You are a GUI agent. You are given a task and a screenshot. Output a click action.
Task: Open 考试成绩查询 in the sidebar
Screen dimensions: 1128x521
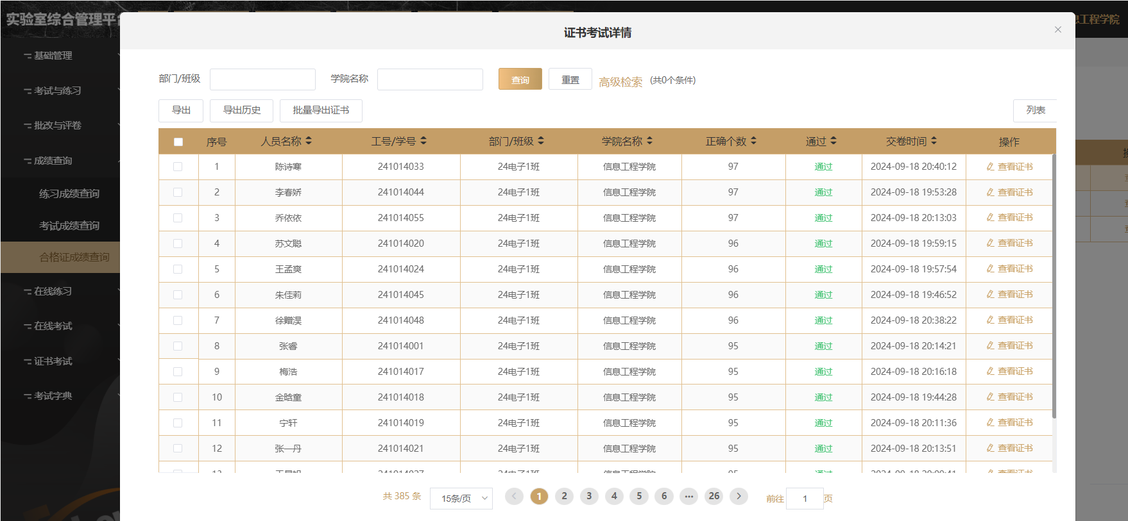(x=69, y=226)
